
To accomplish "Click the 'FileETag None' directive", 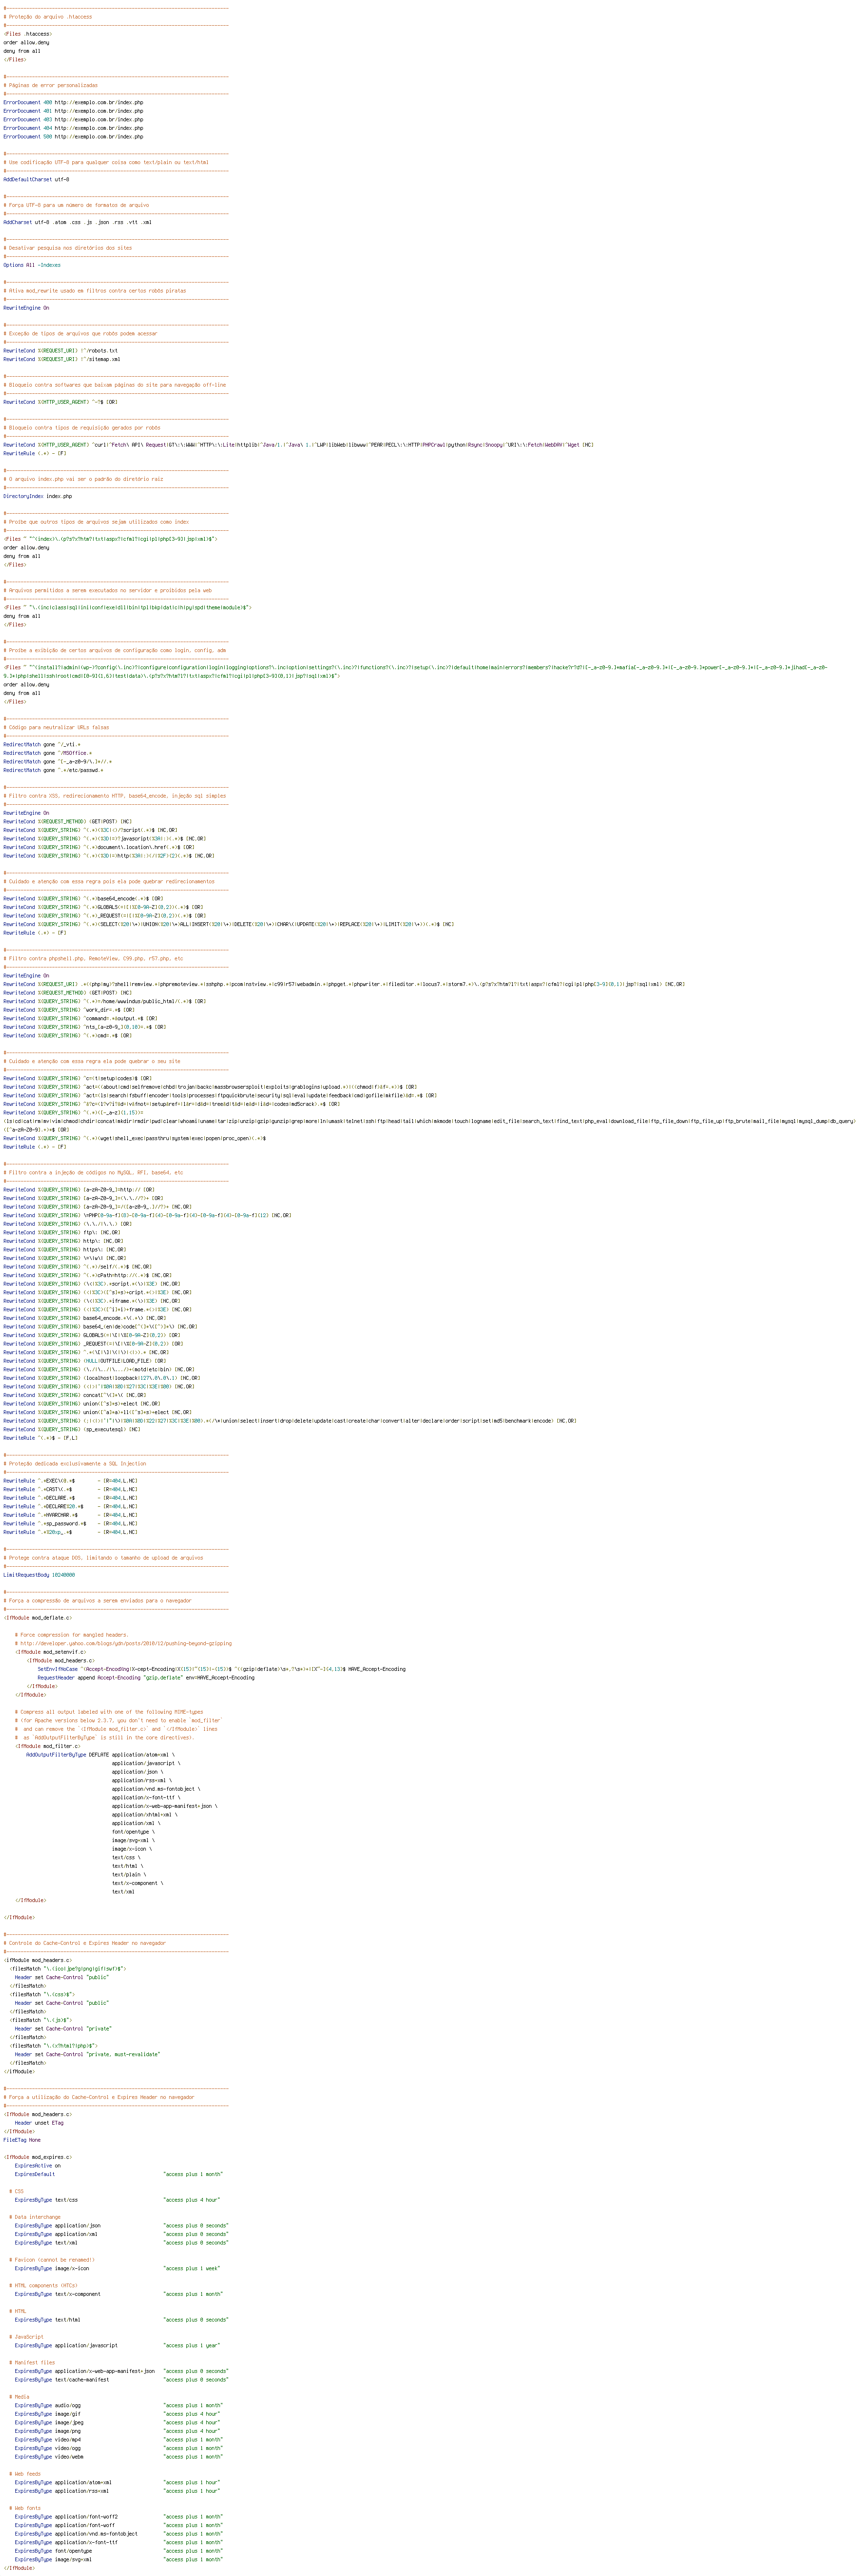I will [22, 2139].
